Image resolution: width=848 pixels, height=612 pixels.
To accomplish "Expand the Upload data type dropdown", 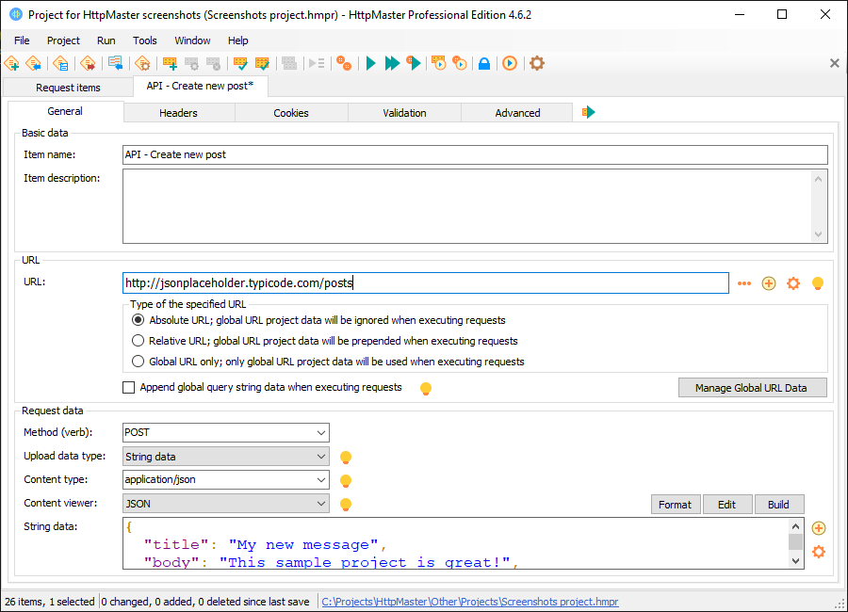I will pos(226,457).
